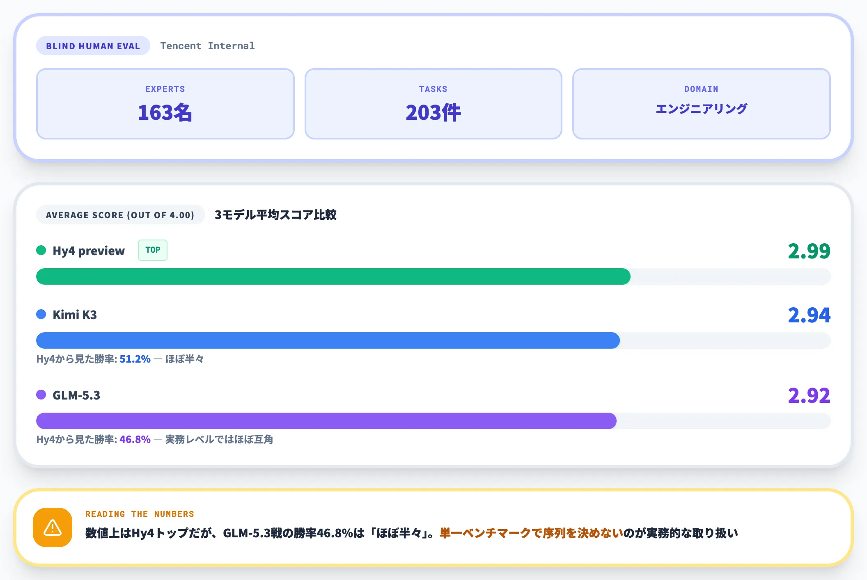Click the 2.92 score value
Image resolution: width=867 pixels, height=580 pixels.
809,395
